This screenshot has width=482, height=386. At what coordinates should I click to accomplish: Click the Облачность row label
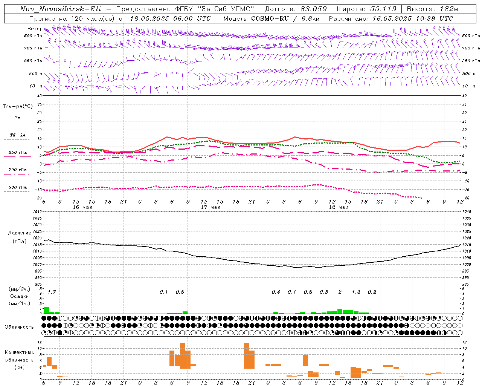[x=19, y=327]
